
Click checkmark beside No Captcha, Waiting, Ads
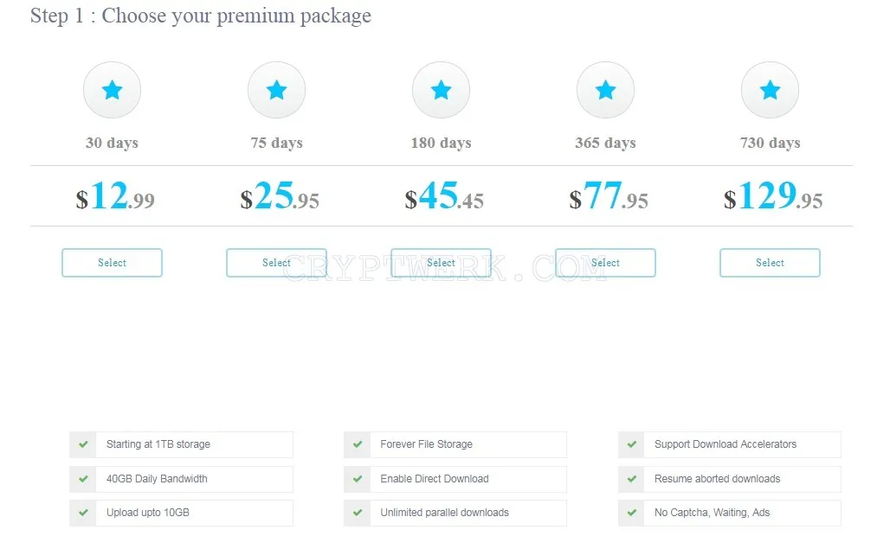(x=632, y=513)
